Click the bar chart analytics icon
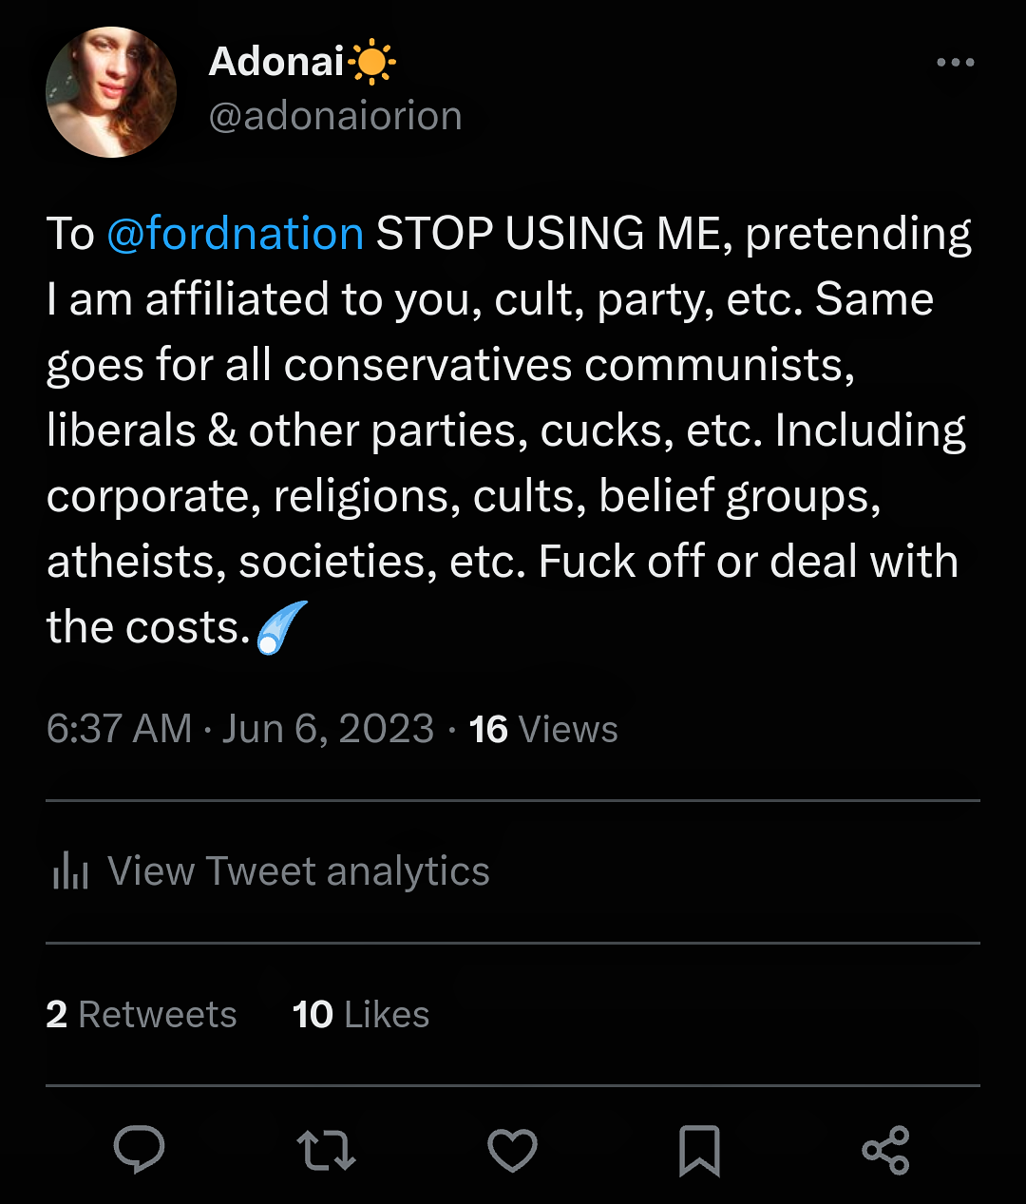1026x1204 pixels. 71,871
